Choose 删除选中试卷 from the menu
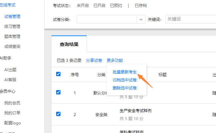This screenshot has height=133, width=216. tap(125, 88)
